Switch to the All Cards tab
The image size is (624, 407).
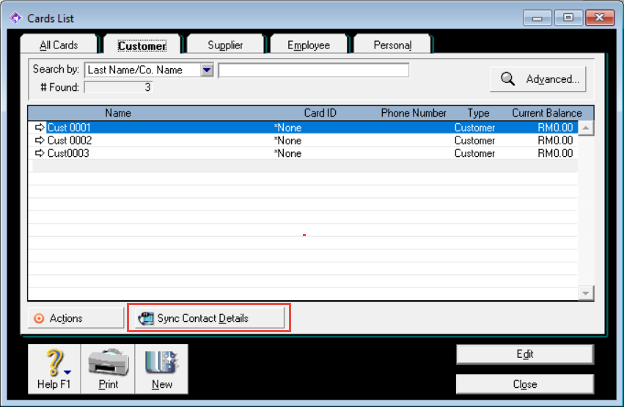coord(59,45)
